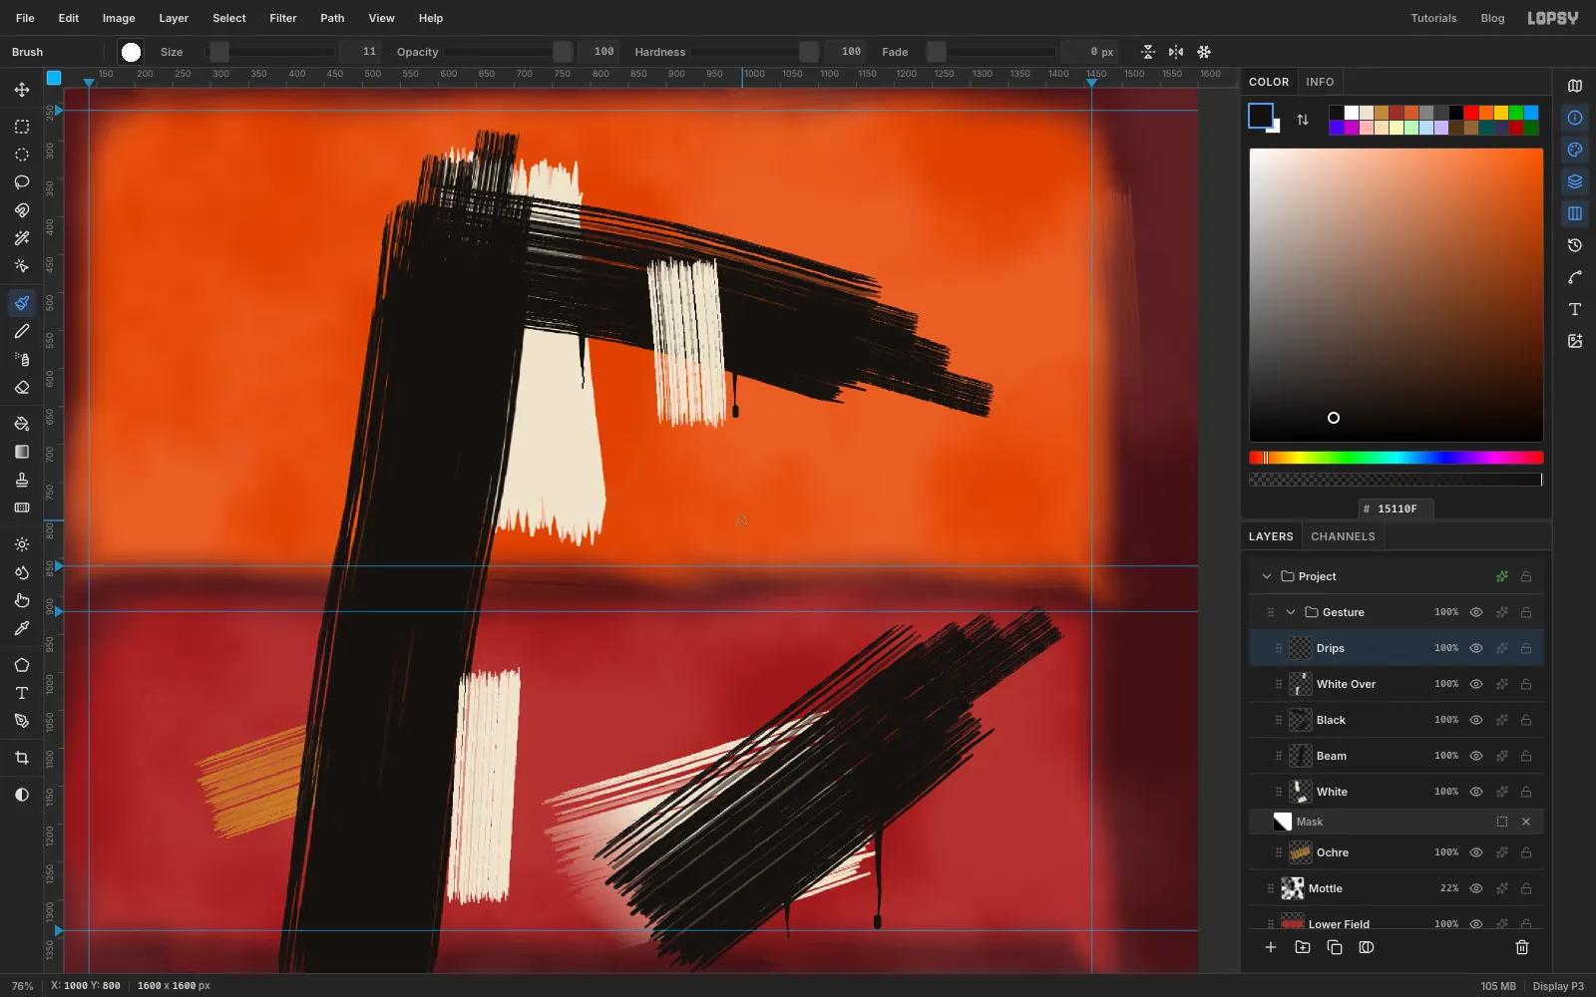Hide the White Over layer
1596x997 pixels.
click(1476, 684)
